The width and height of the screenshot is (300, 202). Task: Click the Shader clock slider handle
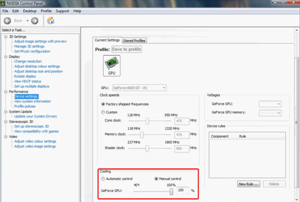pos(147,149)
